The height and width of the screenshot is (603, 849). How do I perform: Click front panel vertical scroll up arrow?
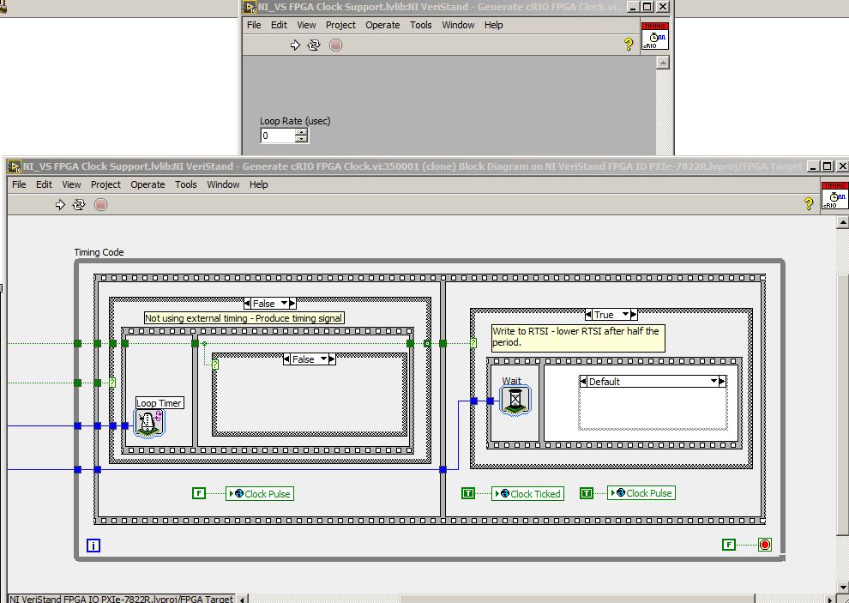click(662, 63)
